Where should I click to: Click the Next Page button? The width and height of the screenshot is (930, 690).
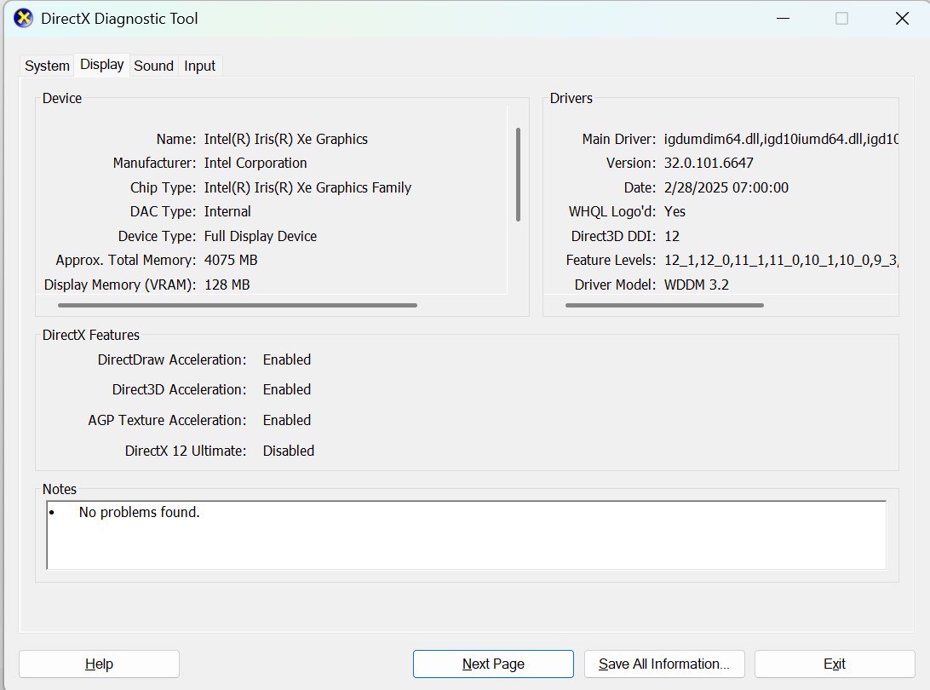coord(493,664)
